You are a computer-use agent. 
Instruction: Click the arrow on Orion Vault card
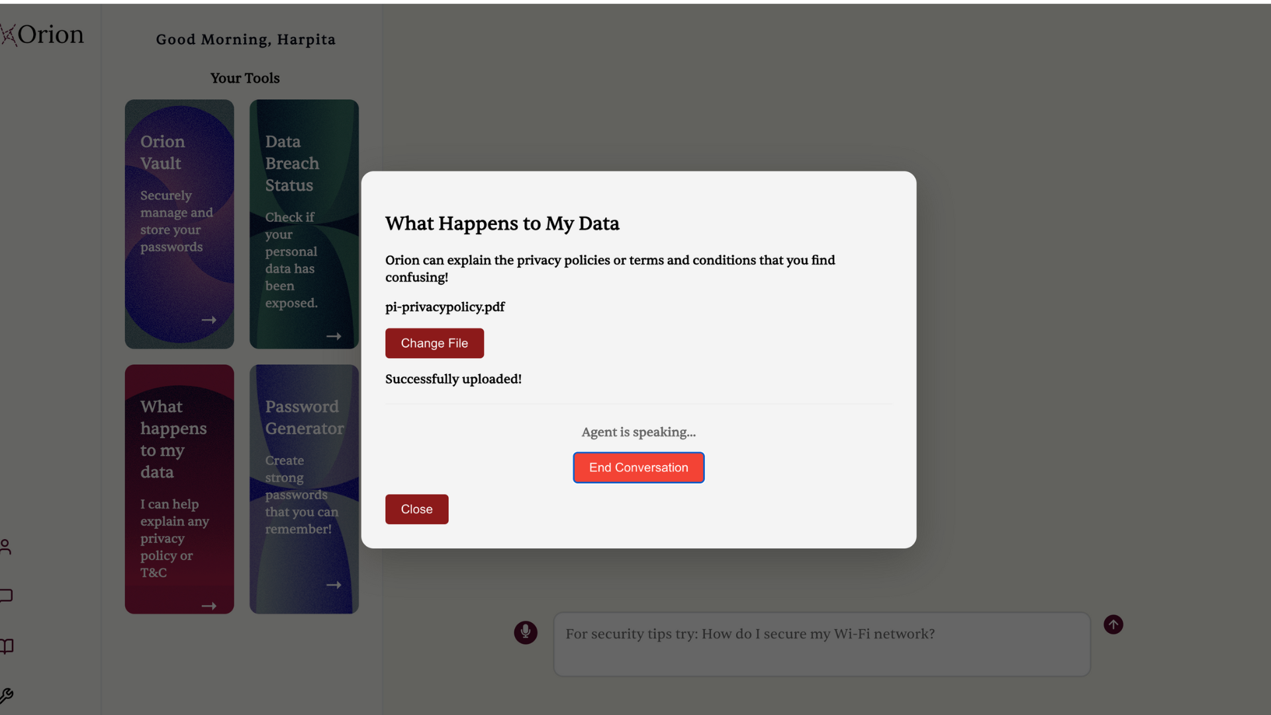pyautogui.click(x=209, y=320)
